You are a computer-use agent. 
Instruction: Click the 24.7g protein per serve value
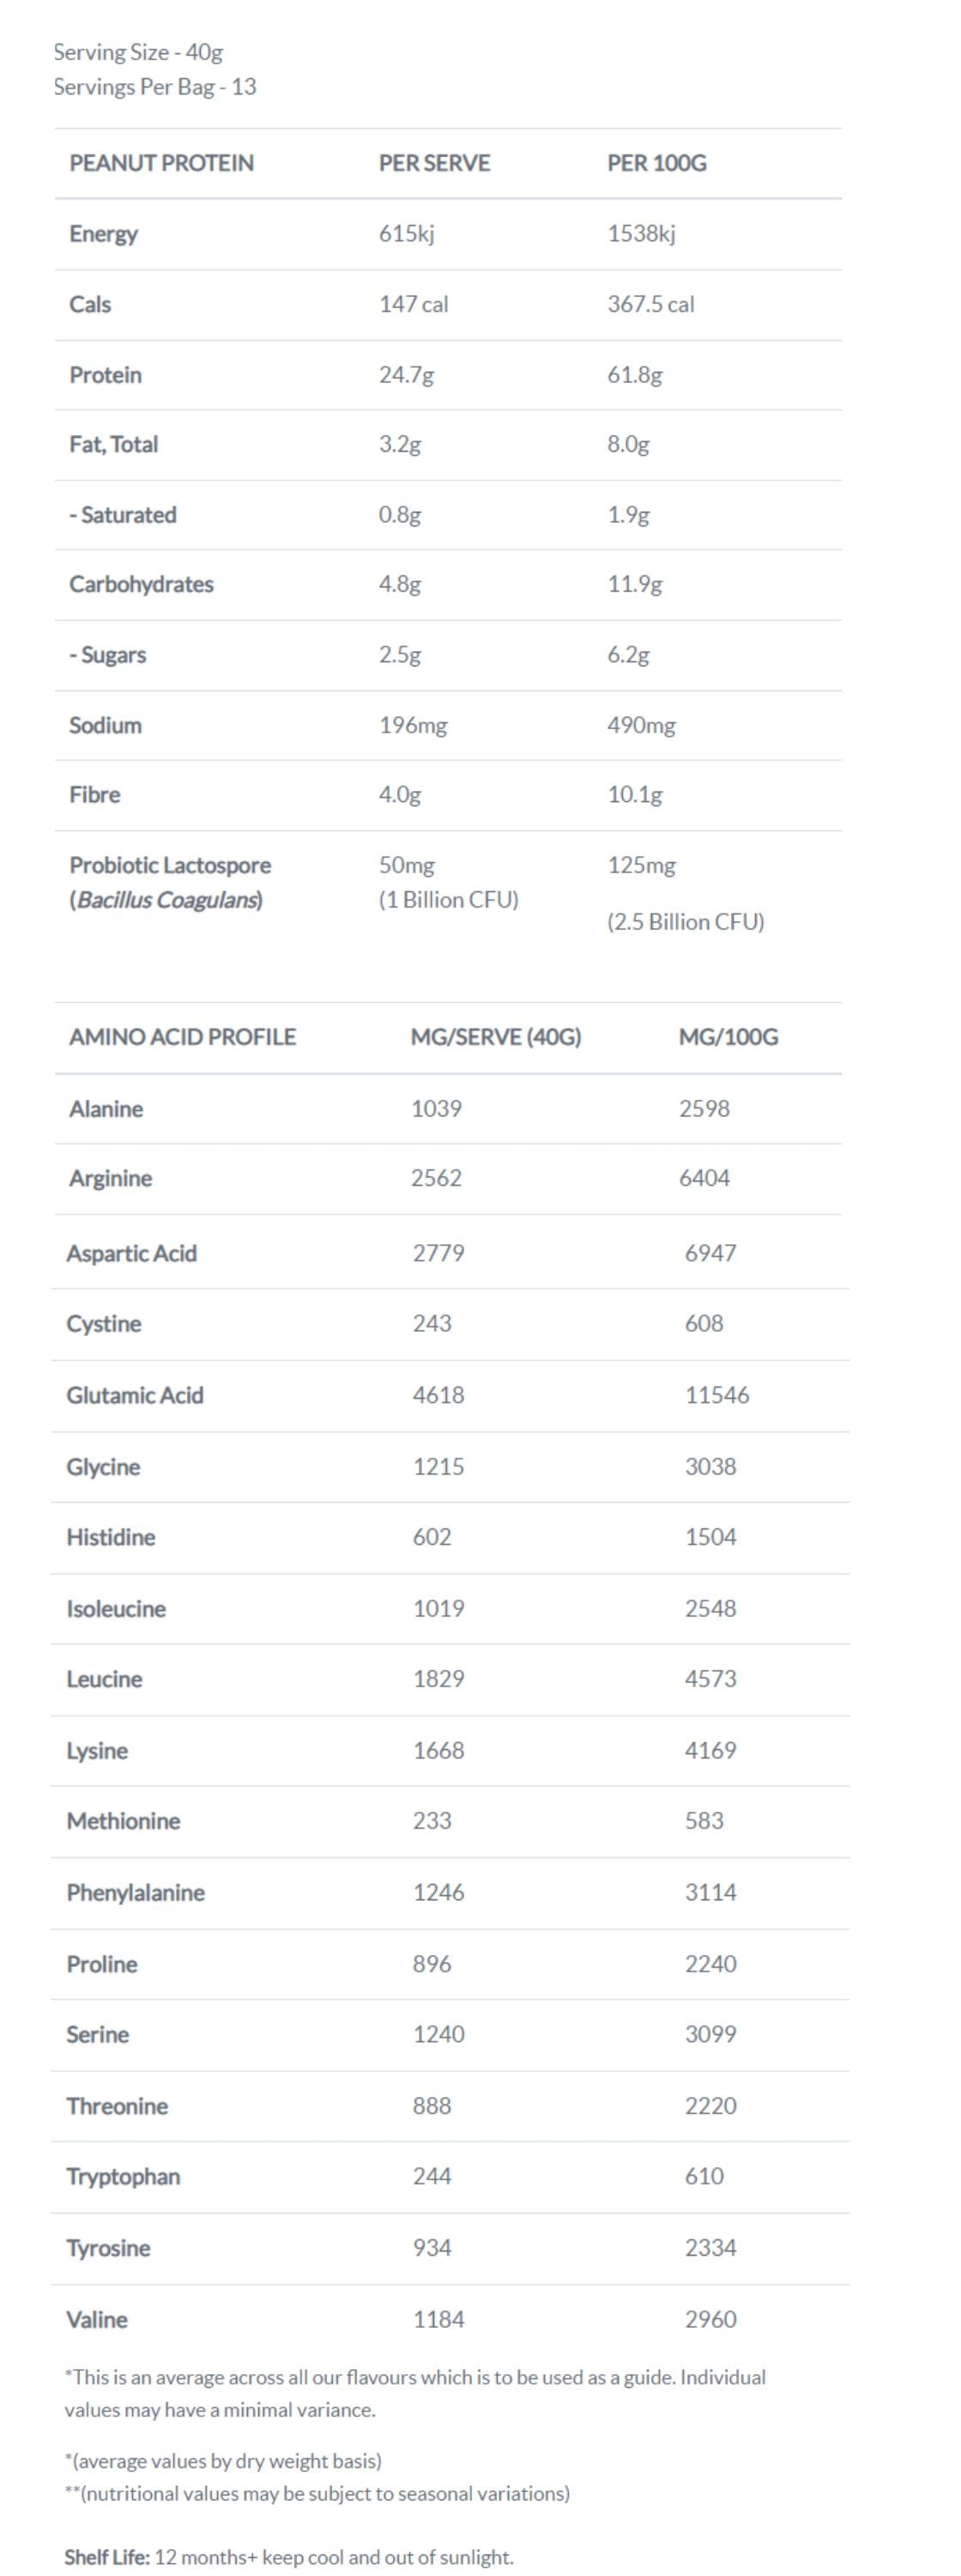coord(406,375)
